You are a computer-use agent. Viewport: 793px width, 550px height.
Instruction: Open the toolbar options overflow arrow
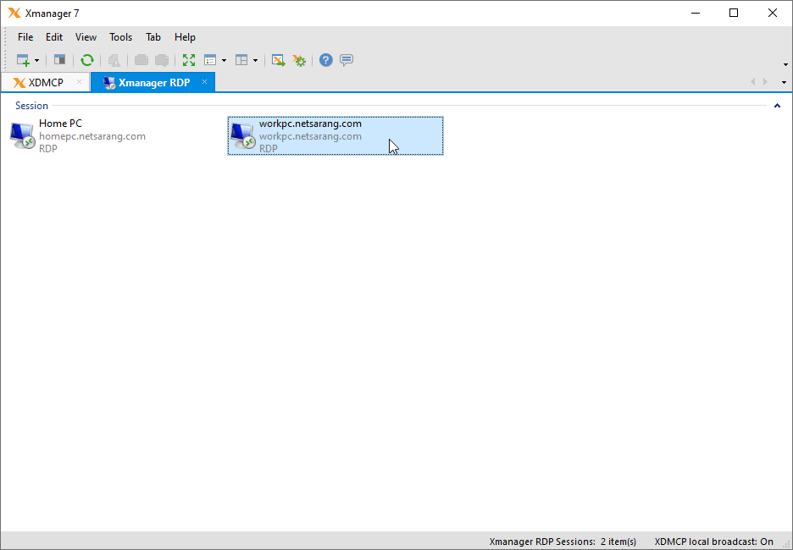(785, 64)
